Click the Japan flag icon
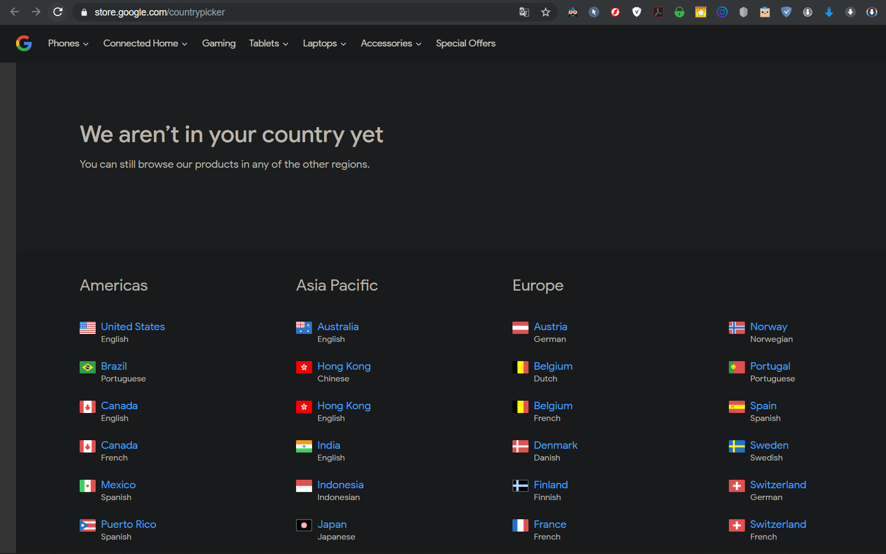Viewport: 886px width, 554px height. (x=304, y=525)
